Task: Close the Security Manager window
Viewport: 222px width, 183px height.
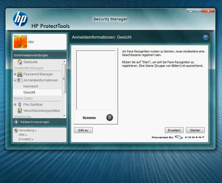Action: click(208, 11)
